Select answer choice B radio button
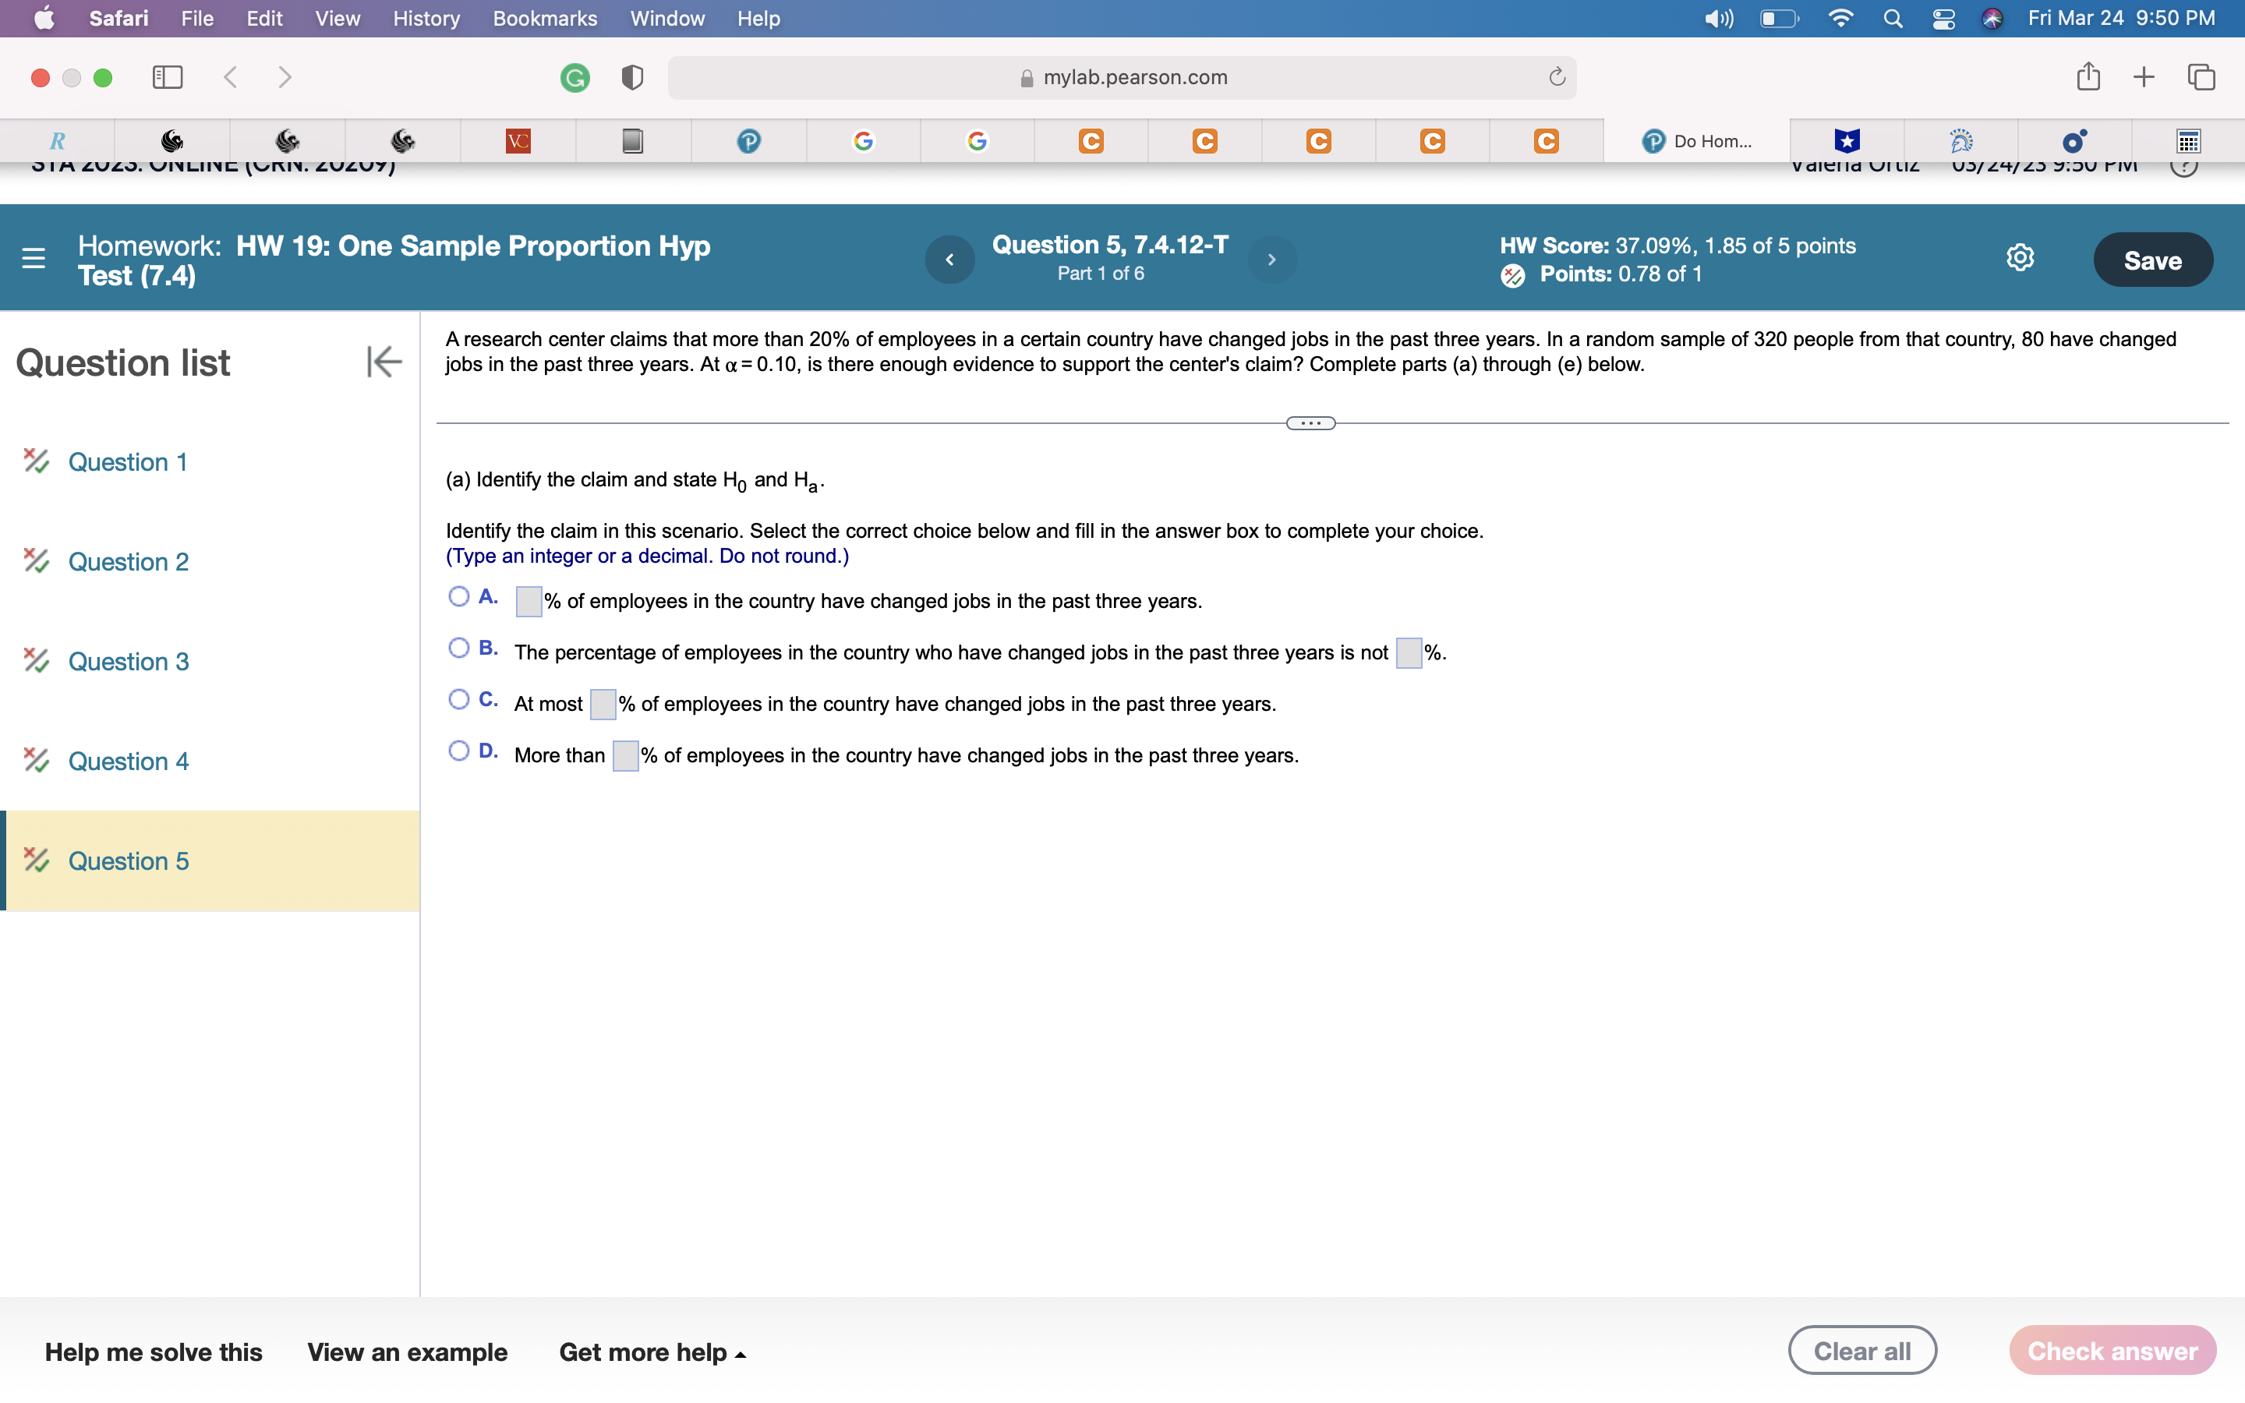This screenshot has width=2245, height=1403. click(458, 648)
